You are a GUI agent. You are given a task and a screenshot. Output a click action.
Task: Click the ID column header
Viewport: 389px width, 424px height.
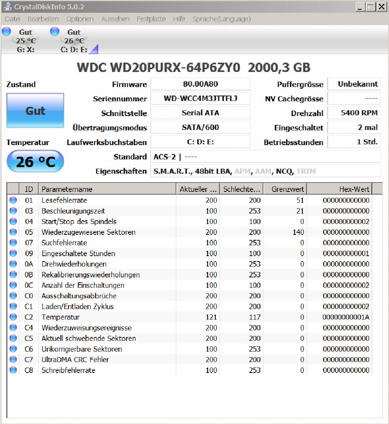tap(29, 189)
